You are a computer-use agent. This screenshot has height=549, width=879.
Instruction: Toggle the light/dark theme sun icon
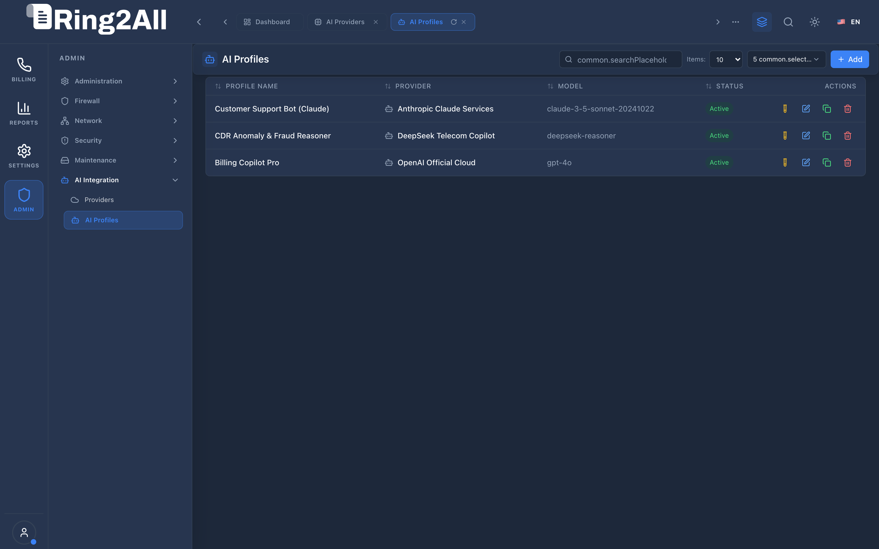(815, 22)
